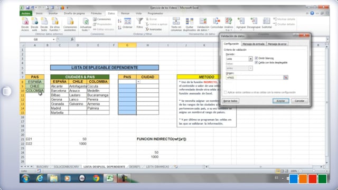Switch to Mensaje de entrada tab
The width and height of the screenshot is (338, 190).
point(253,44)
